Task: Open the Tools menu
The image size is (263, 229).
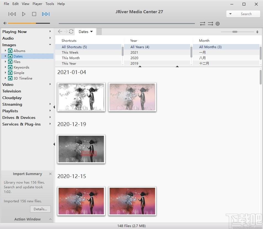Action: (x=50, y=4)
